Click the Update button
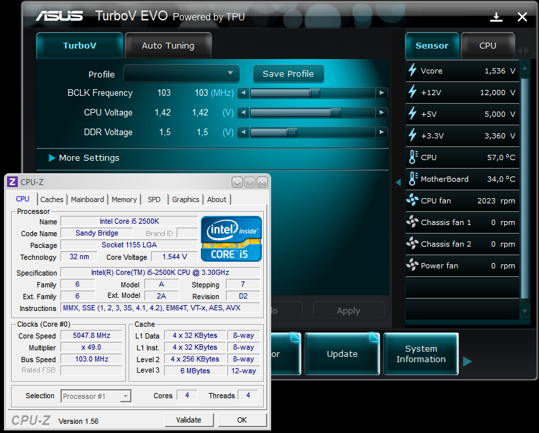 click(x=342, y=354)
